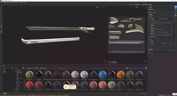Enable the checkbox in Display settings panel
This screenshot has height=96, width=177.
click(x=151, y=41)
